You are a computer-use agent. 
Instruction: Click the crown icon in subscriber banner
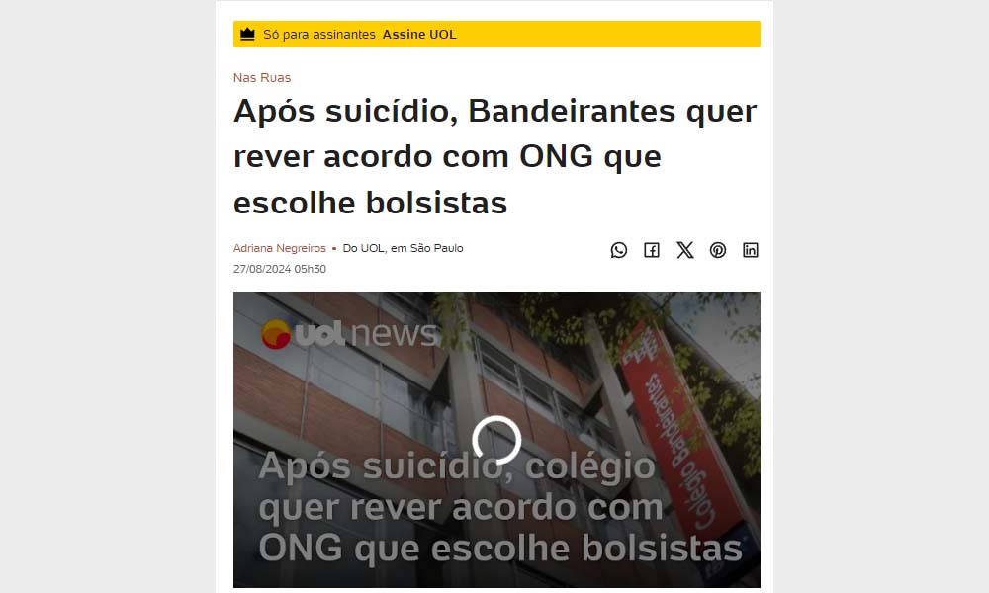(x=248, y=34)
